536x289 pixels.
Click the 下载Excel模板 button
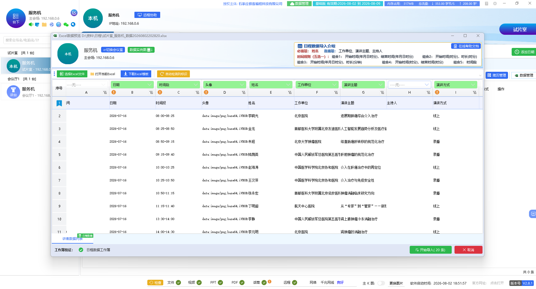point(136,74)
